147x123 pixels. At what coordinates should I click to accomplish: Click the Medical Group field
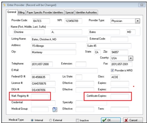(x=40, y=109)
